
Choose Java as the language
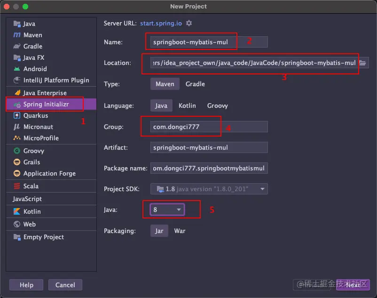tap(161, 105)
